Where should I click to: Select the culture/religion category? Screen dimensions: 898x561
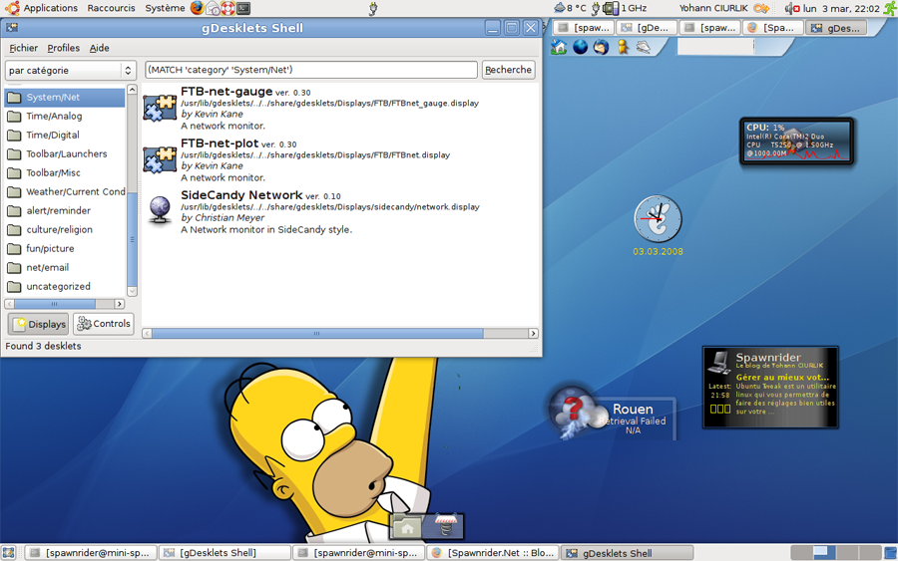65,229
